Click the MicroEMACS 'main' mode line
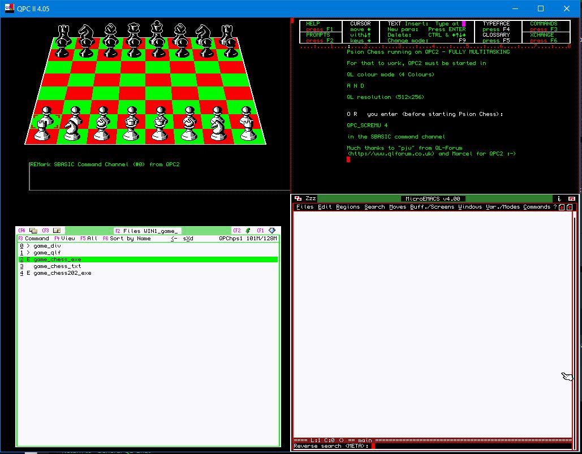This screenshot has width=582, height=454. 433,440
